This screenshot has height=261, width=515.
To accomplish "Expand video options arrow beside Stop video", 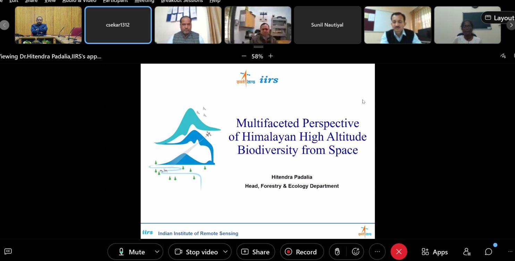I will [x=226, y=252].
